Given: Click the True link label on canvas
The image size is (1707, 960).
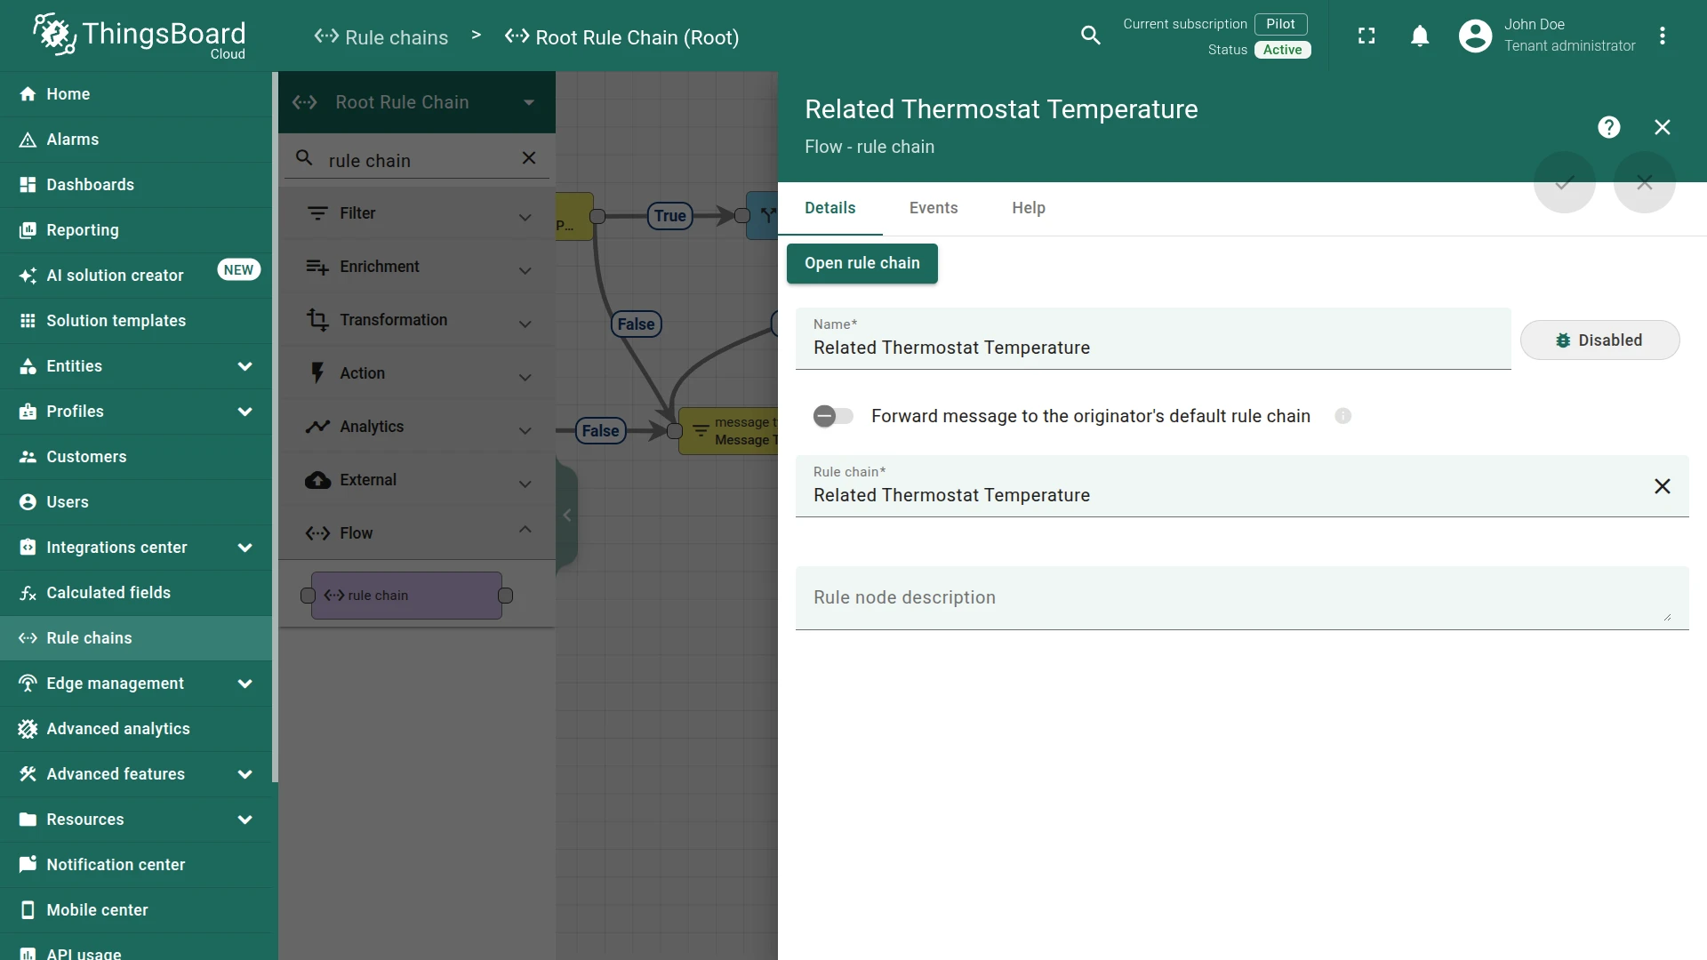Looking at the screenshot, I should (x=669, y=216).
